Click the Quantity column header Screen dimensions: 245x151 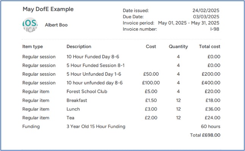(178, 47)
